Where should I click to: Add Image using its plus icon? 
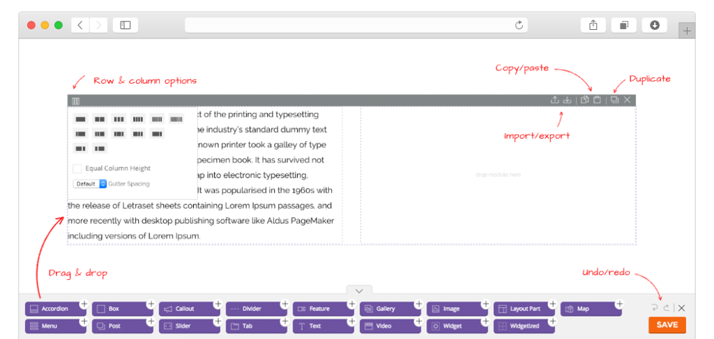pyautogui.click(x=485, y=303)
